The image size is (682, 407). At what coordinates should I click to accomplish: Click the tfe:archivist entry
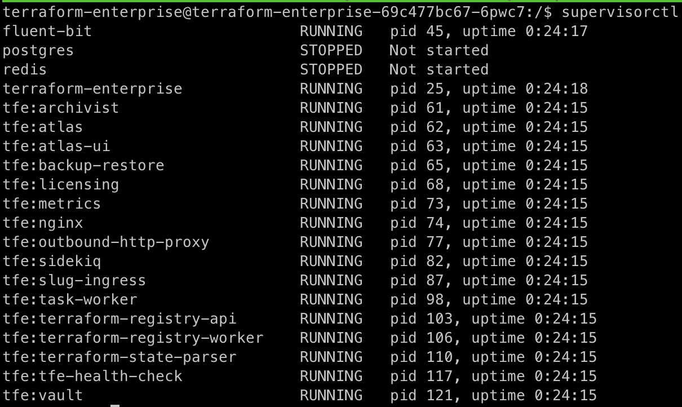point(61,108)
